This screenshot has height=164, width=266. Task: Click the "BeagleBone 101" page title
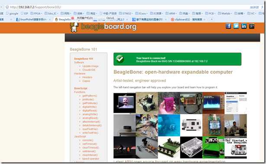tap(84, 49)
